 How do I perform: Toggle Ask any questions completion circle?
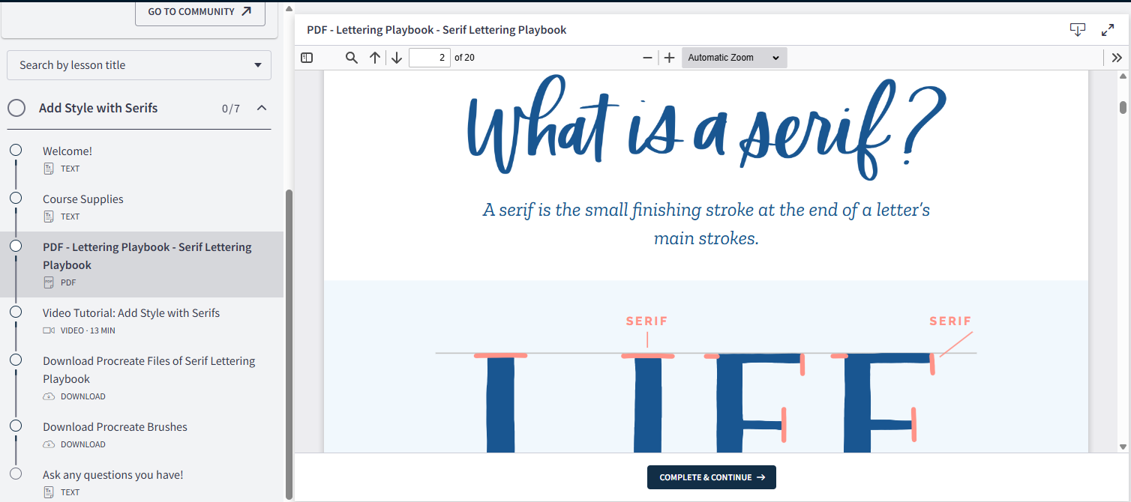[16, 474]
